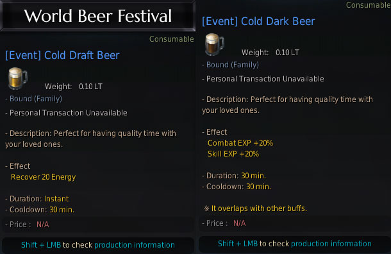Click Shift + LMB hint under Dark Beer
Viewport: 391px width, 254px height.
[x=238, y=244]
